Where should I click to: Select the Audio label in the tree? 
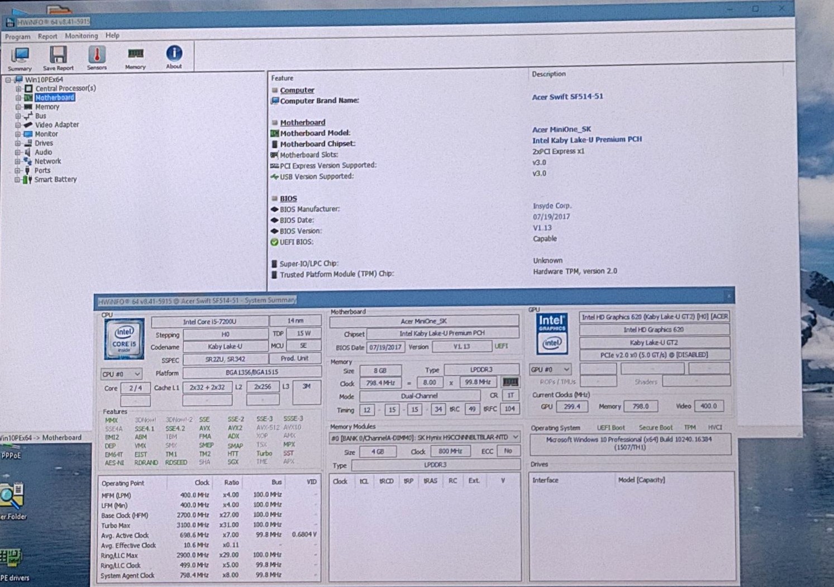pos(43,152)
